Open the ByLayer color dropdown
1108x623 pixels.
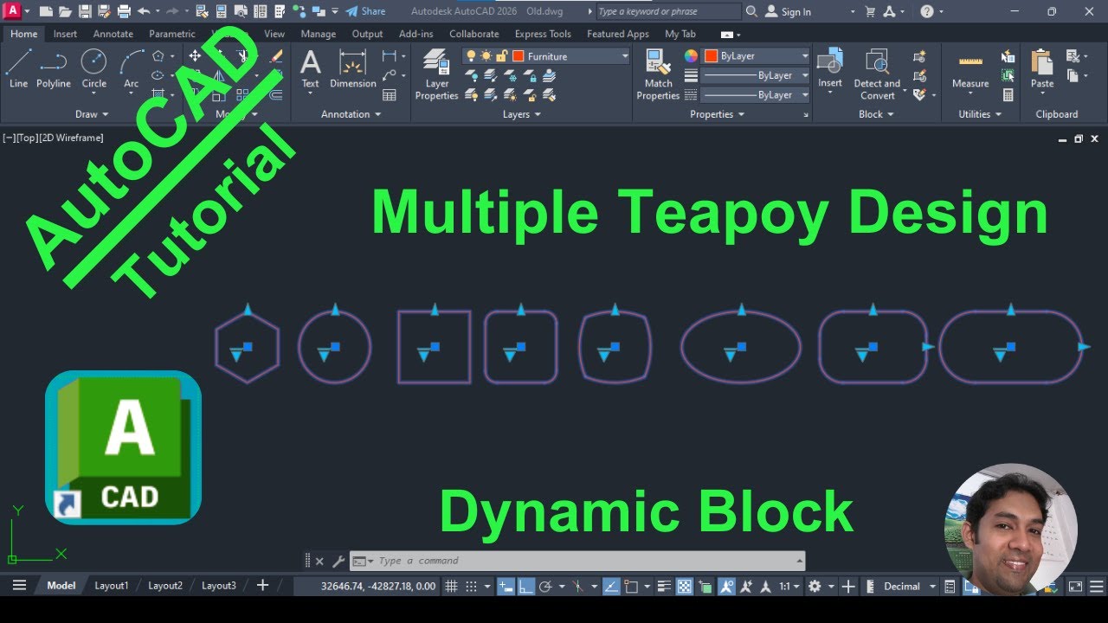757,55
